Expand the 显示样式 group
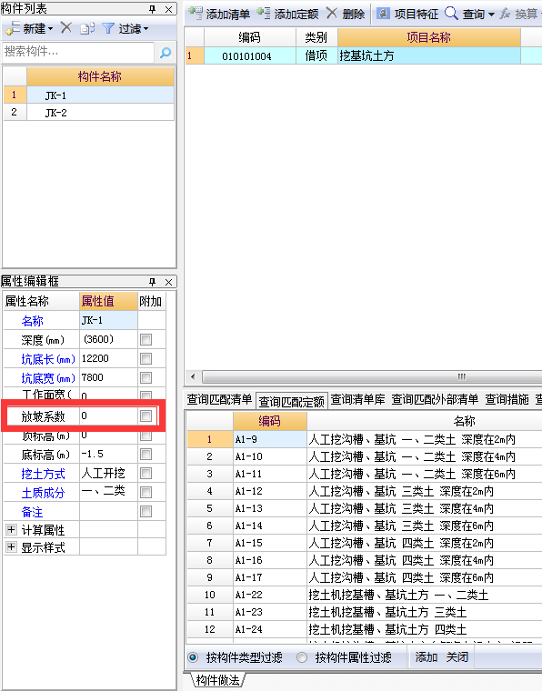 tap(12, 547)
